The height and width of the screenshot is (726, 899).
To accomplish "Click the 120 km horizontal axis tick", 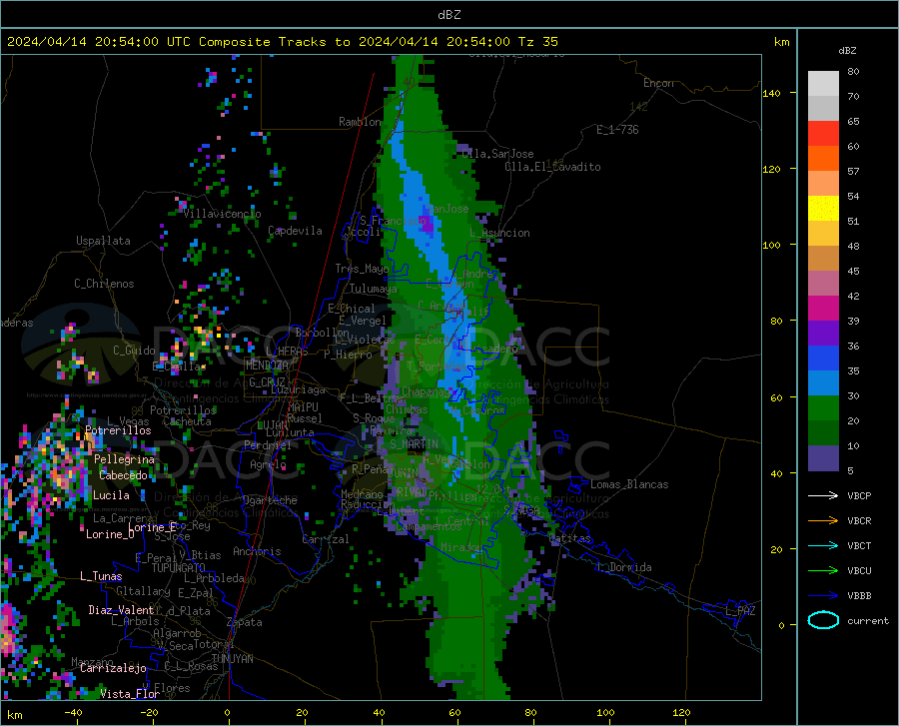I will point(681,713).
